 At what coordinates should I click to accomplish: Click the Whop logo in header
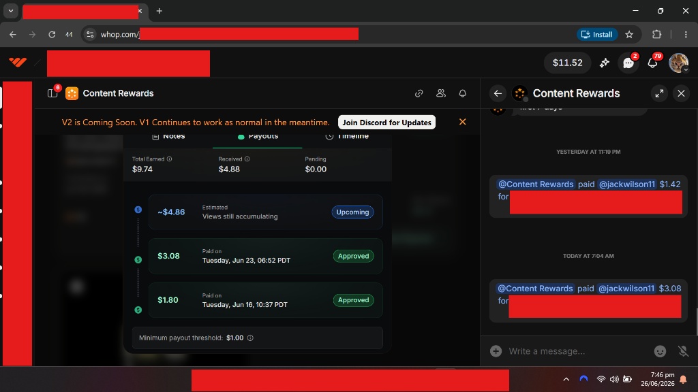tap(18, 62)
